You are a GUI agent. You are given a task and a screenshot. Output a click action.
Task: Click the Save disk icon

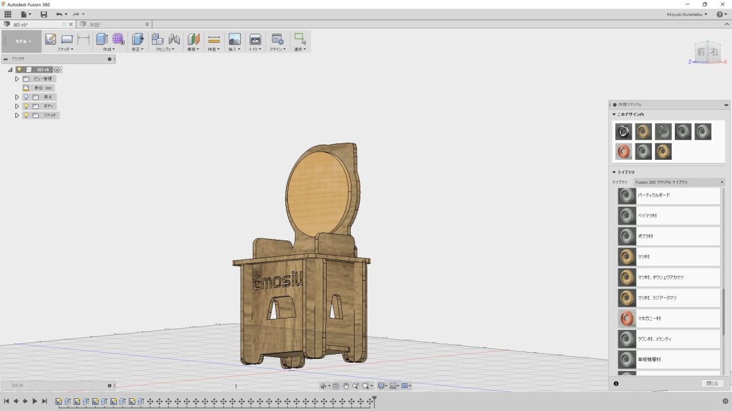(x=44, y=15)
